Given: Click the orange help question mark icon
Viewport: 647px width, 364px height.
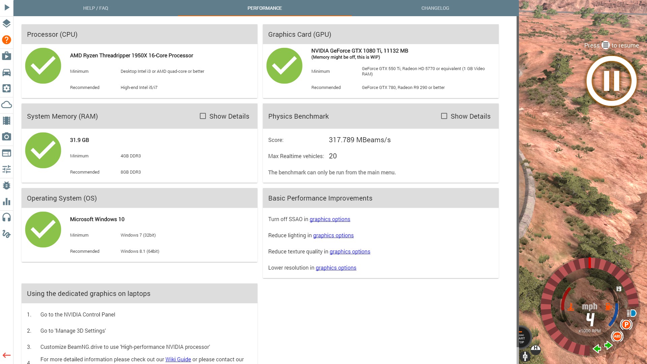Looking at the screenshot, I should coord(6,40).
